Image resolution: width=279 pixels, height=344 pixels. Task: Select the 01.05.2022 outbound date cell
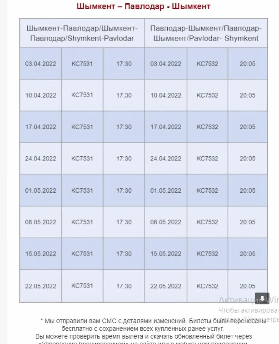point(41,190)
